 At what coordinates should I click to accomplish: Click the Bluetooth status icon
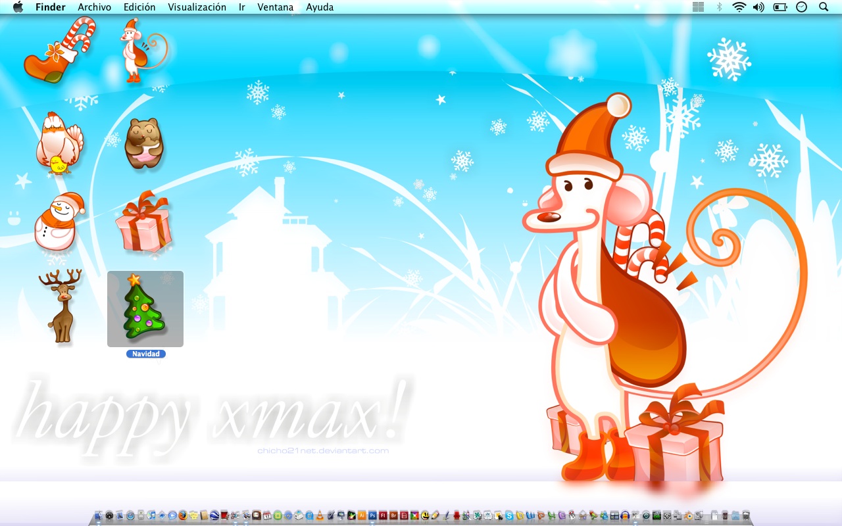(x=718, y=7)
